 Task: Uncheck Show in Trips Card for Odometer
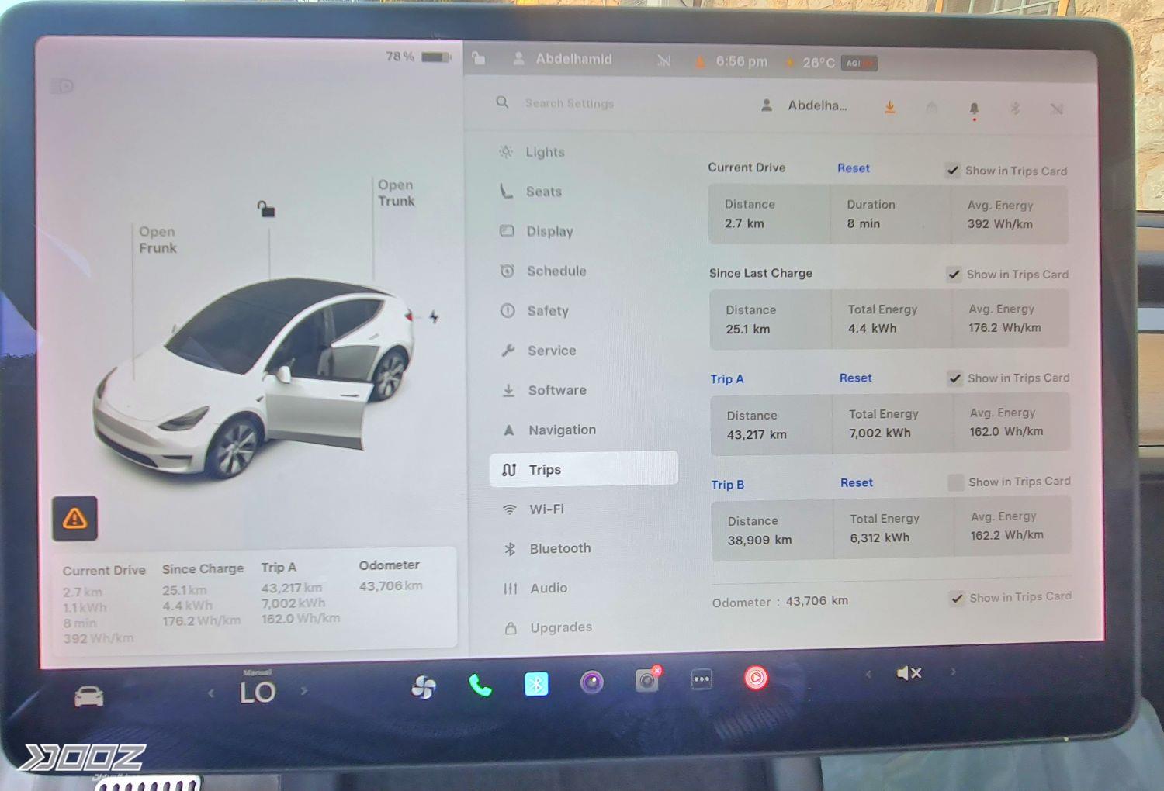957,597
